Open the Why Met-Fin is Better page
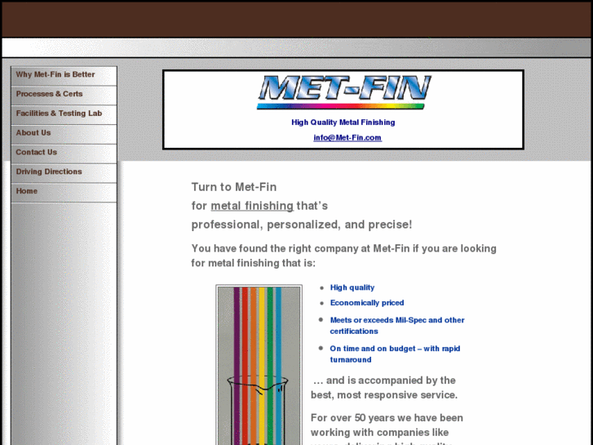The height and width of the screenshot is (445, 593). tap(64, 75)
